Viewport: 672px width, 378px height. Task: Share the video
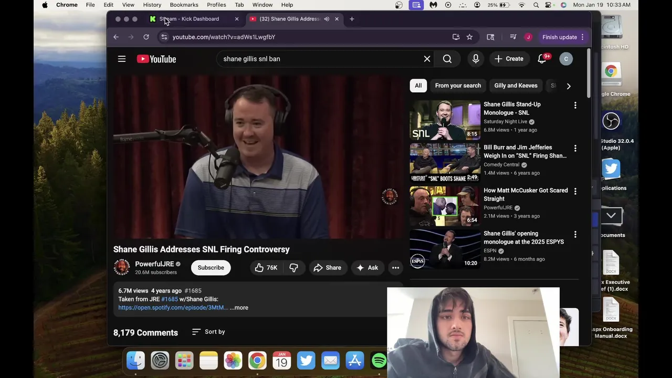[328, 268]
